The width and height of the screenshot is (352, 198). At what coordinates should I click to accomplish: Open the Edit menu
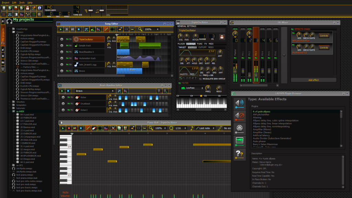click(x=14, y=2)
